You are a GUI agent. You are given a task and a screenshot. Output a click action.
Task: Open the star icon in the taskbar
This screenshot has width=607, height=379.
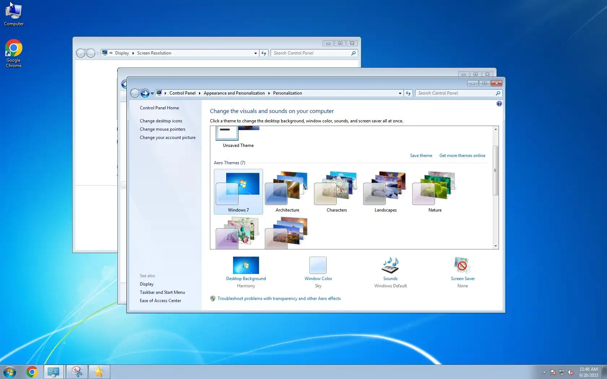click(99, 372)
